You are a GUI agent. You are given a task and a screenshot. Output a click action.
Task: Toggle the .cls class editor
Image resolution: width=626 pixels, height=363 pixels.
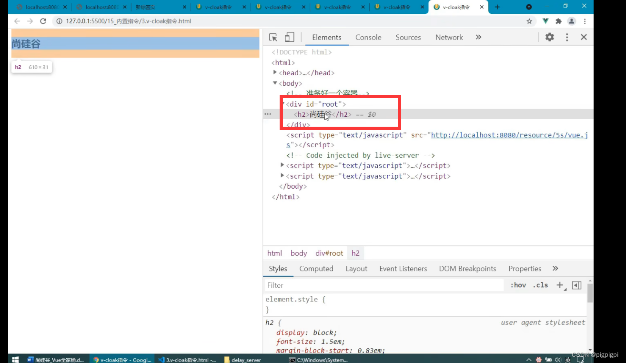(540, 285)
